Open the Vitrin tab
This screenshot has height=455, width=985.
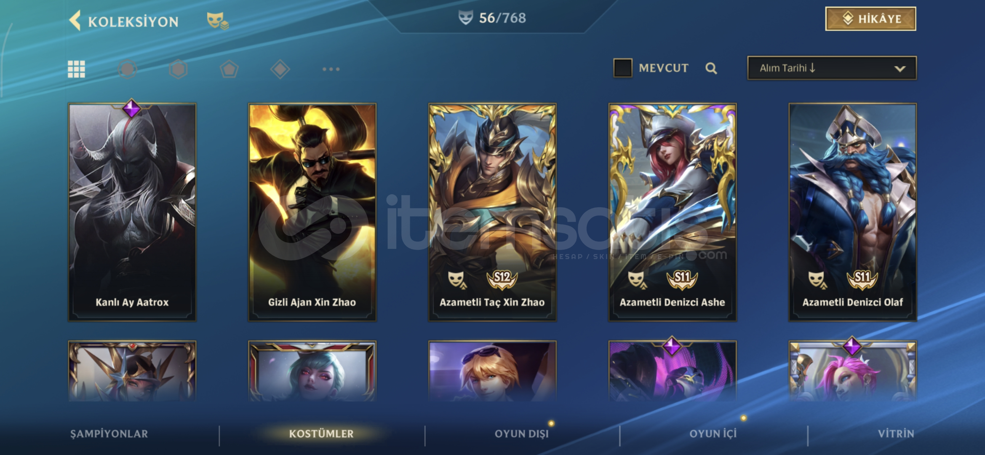pyautogui.click(x=896, y=434)
